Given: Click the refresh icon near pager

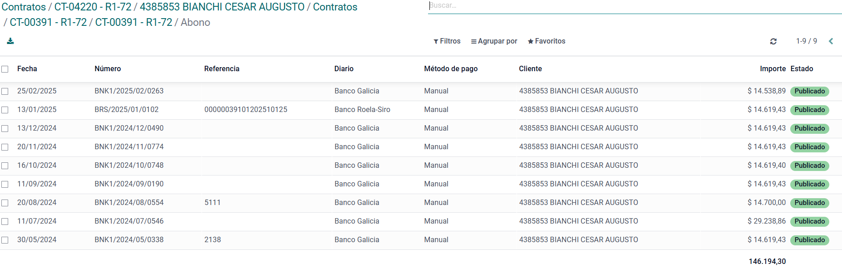Looking at the screenshot, I should (x=773, y=41).
